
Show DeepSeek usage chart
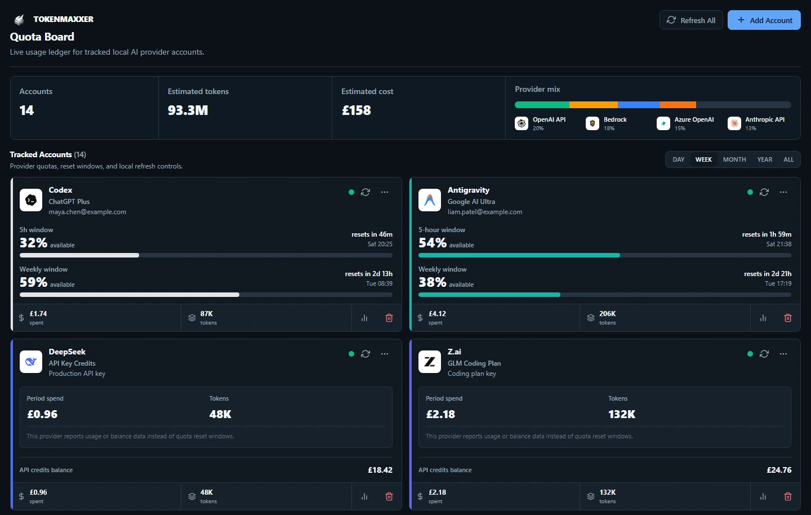(364, 496)
